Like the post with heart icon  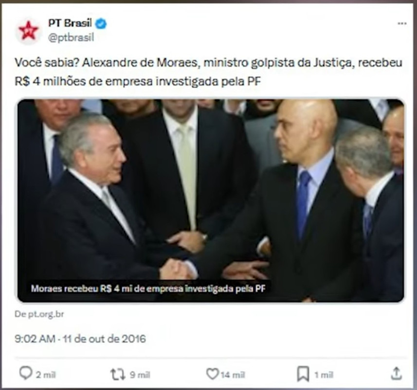(x=212, y=374)
